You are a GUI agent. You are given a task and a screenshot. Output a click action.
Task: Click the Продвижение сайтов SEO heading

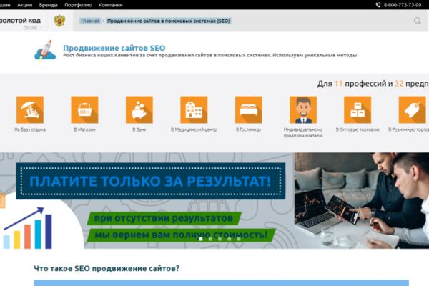(x=114, y=48)
